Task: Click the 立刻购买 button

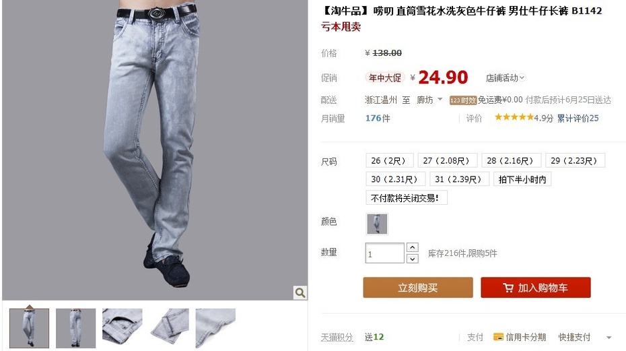Action: coord(418,288)
